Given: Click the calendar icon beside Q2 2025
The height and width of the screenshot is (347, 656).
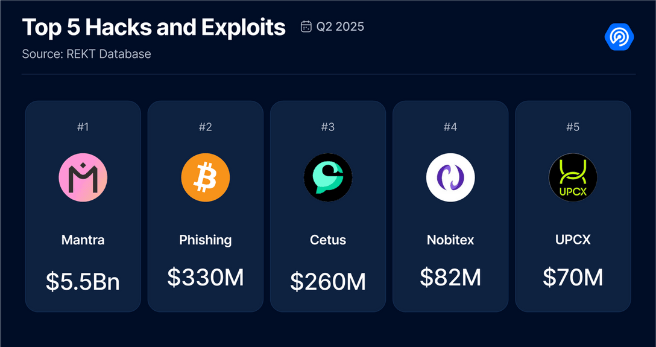Looking at the screenshot, I should click(x=306, y=27).
